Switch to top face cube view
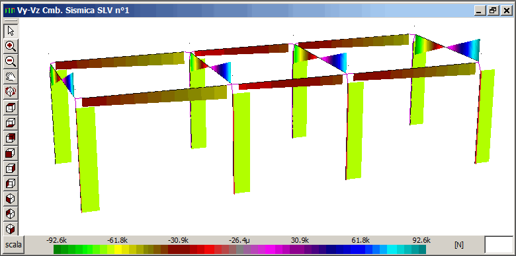Screen dimensions: 516x256 [x=11, y=108]
